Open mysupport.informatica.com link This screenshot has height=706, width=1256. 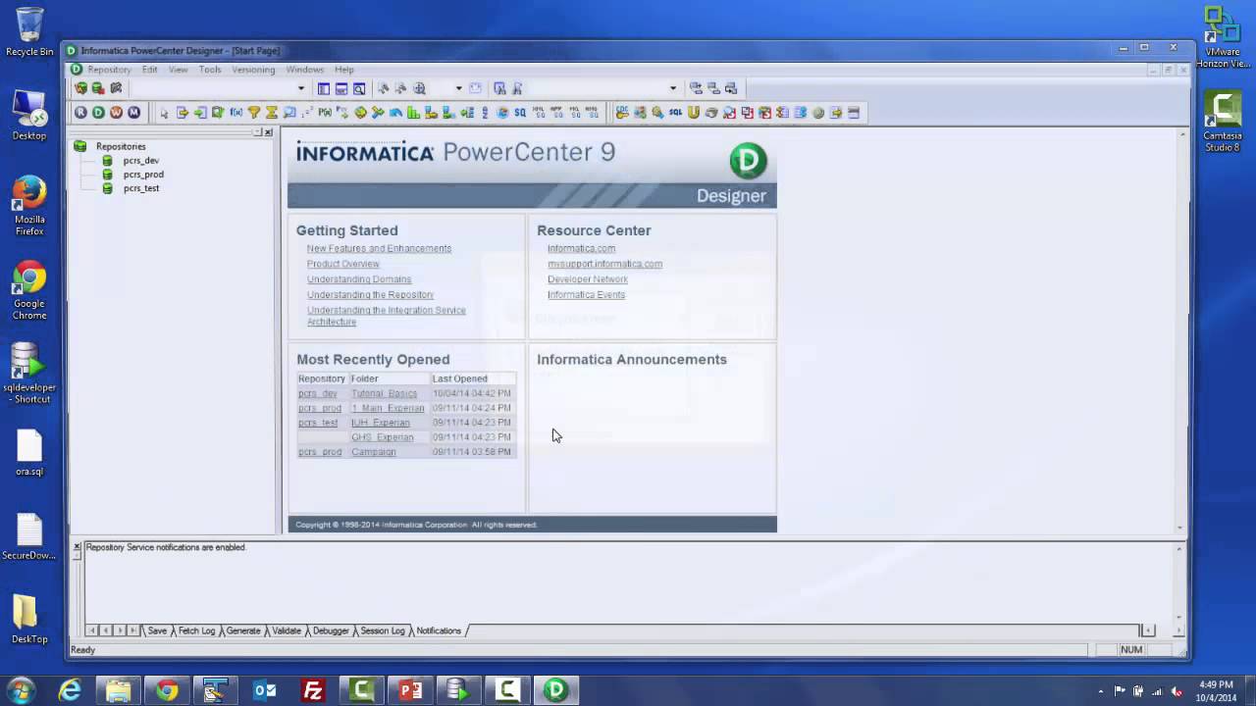604,264
